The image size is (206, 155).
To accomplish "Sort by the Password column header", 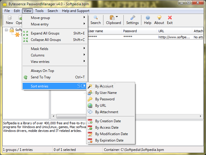I will coord(139,31).
